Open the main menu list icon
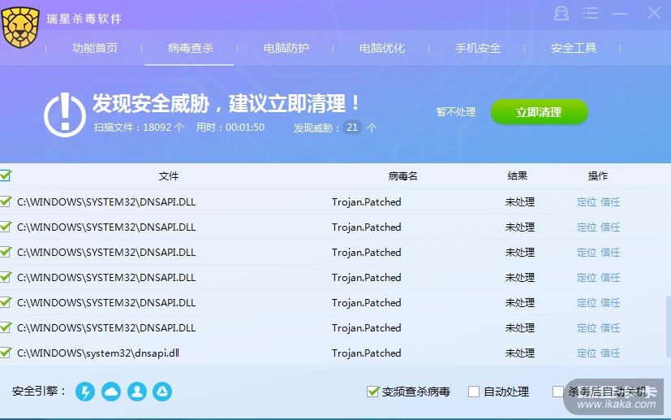This screenshot has width=671, height=420. (591, 13)
